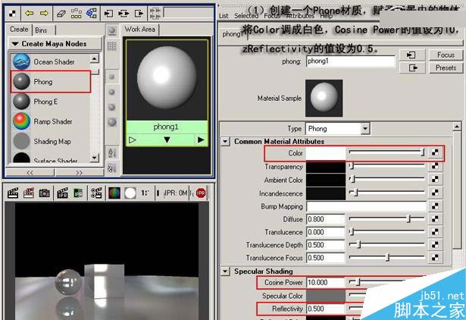Graph materials on selected objects icon
This screenshot has height=320, width=466.
pos(91,14)
